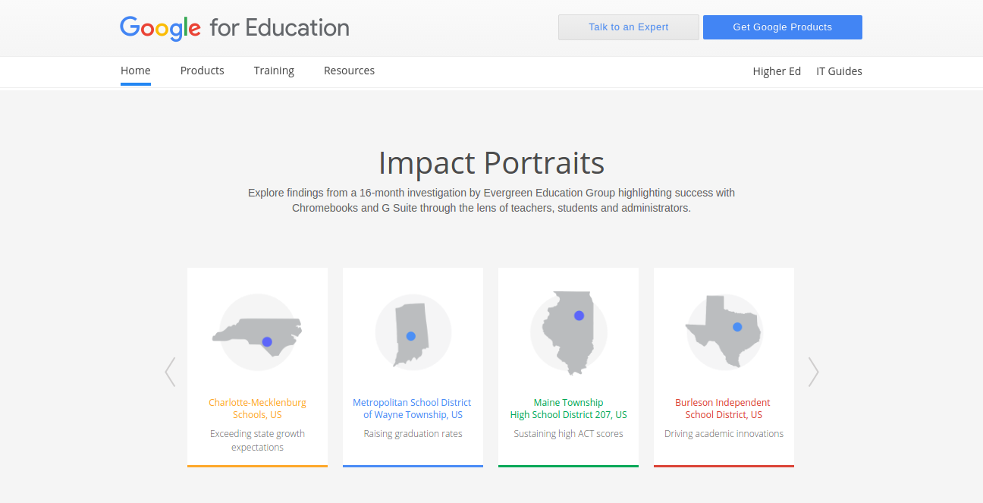Screen dimensions: 983x503
Task: Click the Indiana state map icon
Action: point(413,333)
